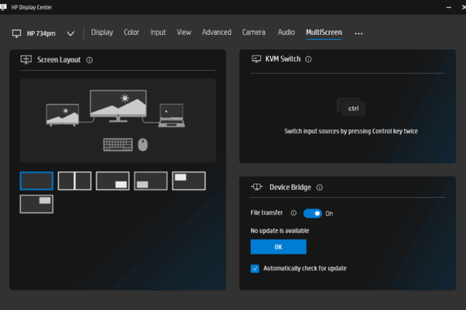
Task: Click the large center monitor illustration
Action: (118, 106)
